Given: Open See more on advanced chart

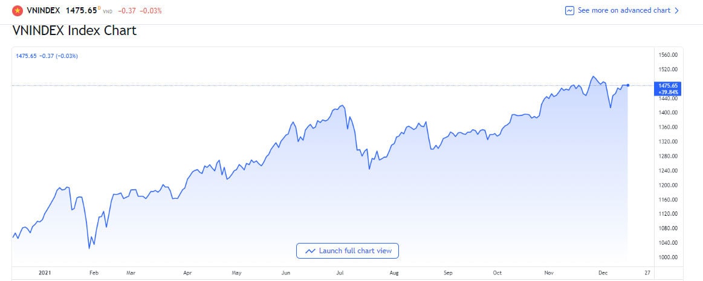Looking at the screenshot, I should pyautogui.click(x=624, y=10).
